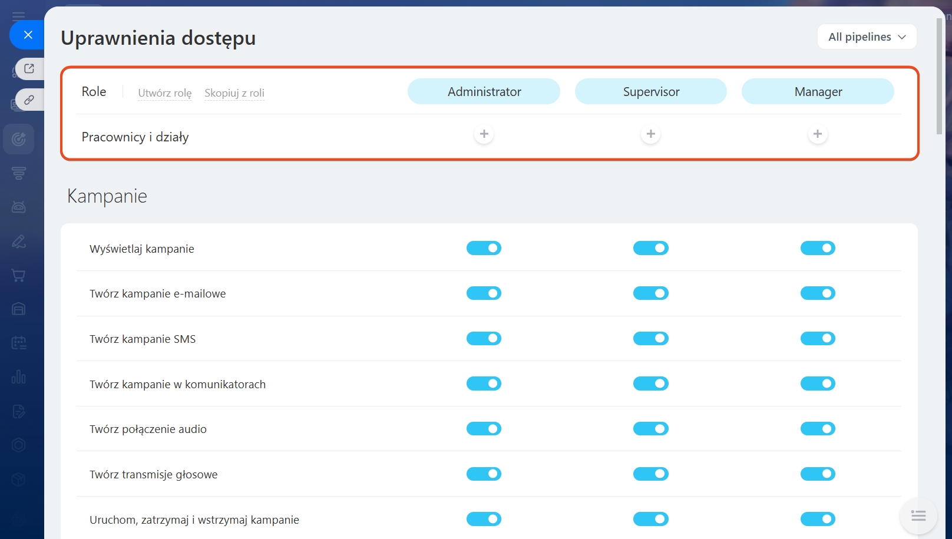Open the calendar icon in sidebar
952x539 pixels.
tap(19, 343)
